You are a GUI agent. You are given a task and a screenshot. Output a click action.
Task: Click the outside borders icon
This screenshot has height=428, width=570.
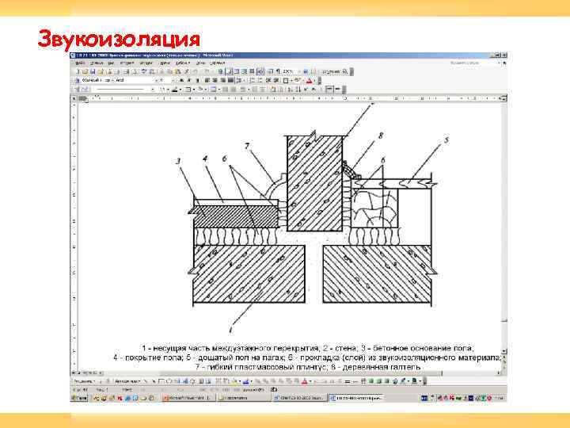coord(285,80)
